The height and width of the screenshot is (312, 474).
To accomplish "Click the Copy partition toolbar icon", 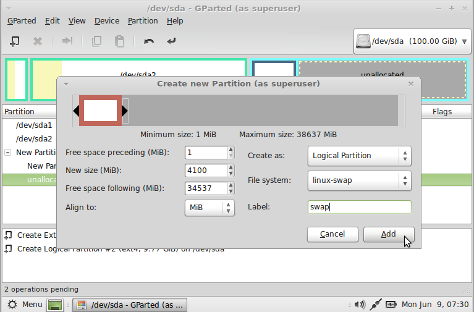I will point(97,41).
